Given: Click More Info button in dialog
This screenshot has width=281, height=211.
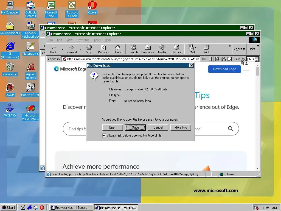Looking at the screenshot, I should 181,127.
